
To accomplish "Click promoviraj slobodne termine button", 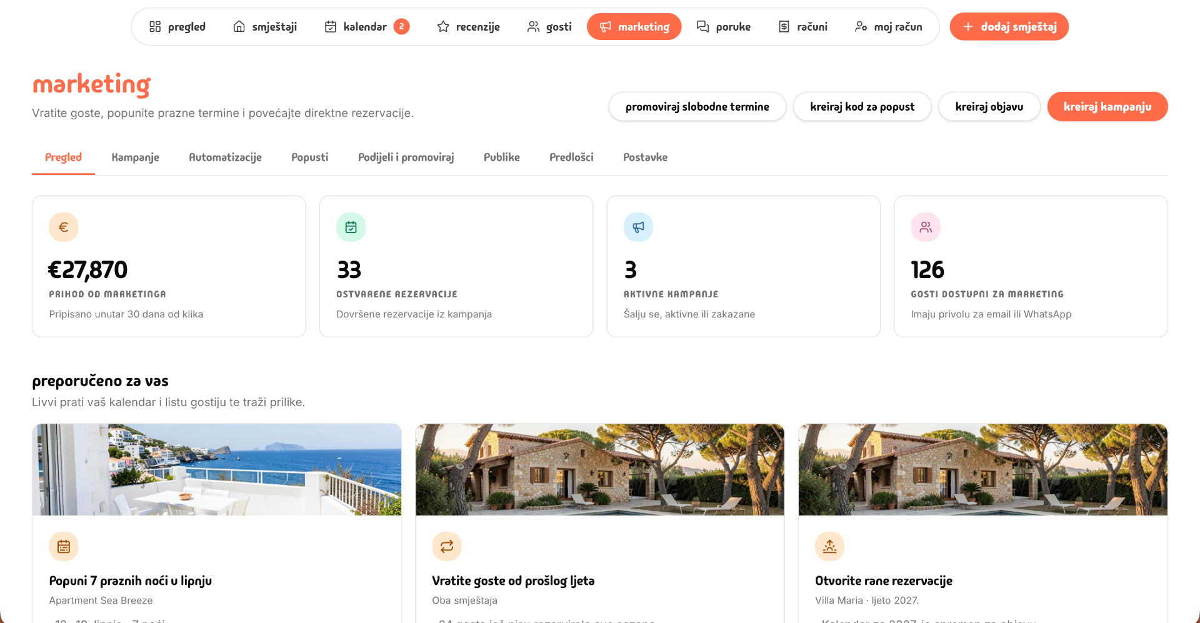I will [x=697, y=107].
